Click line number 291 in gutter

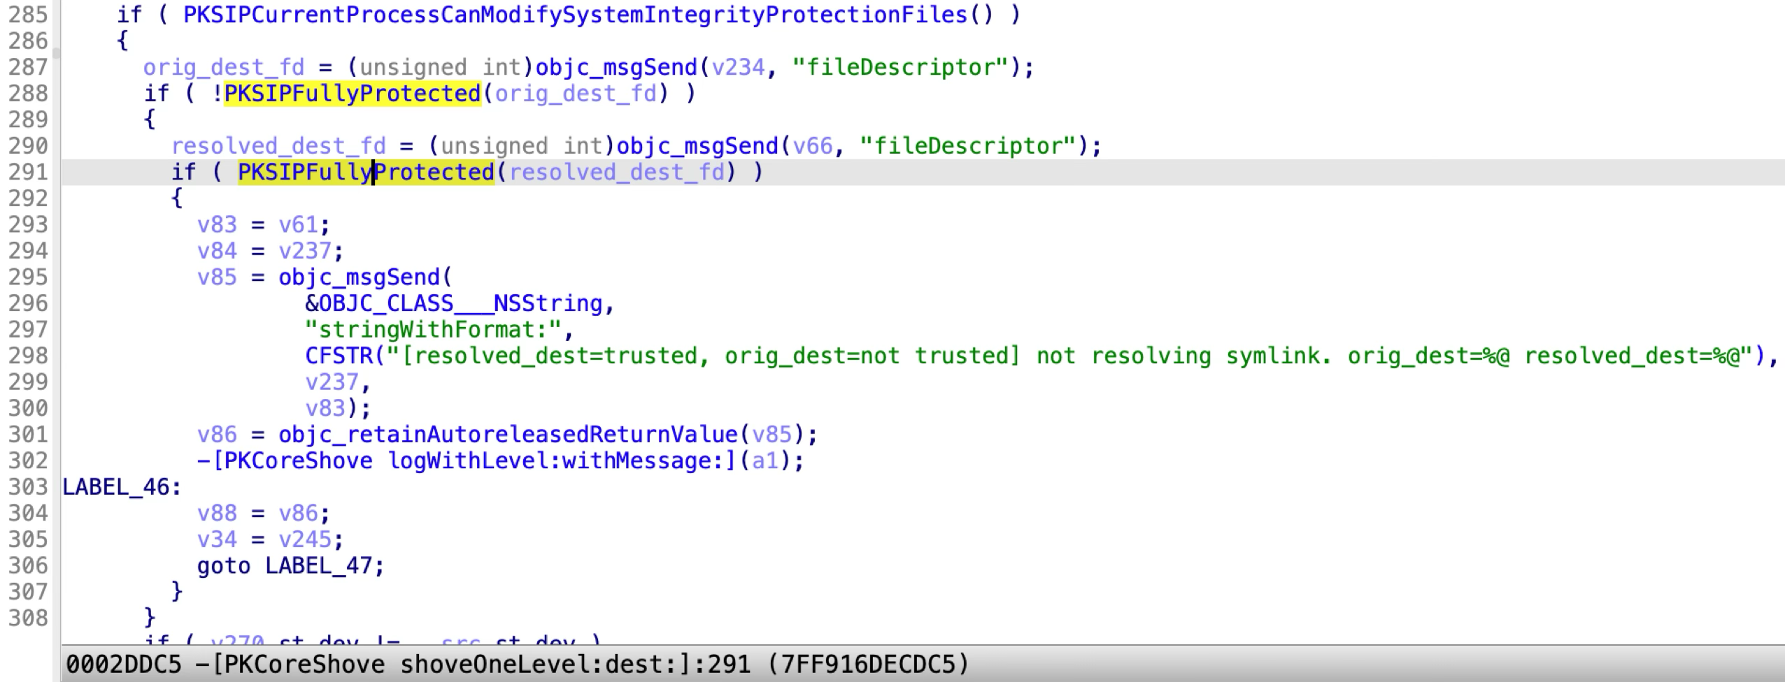29,172
